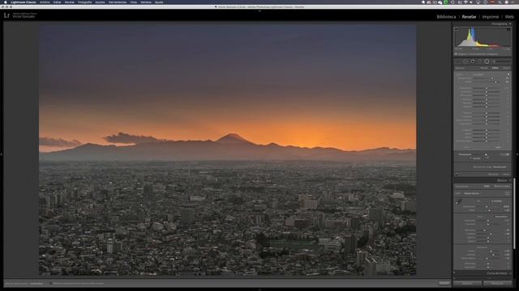The image size is (519, 291).
Task: Click the Básicos Temperatura value field
Action: point(506,206)
